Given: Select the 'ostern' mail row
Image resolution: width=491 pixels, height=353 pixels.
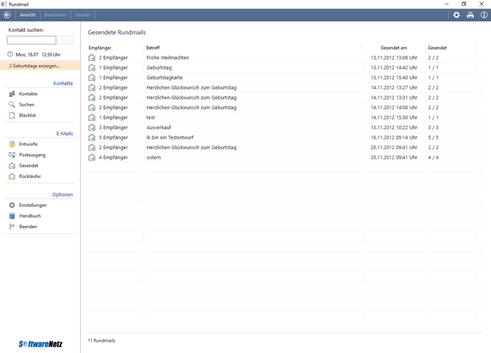Looking at the screenshot, I should pos(153,158).
